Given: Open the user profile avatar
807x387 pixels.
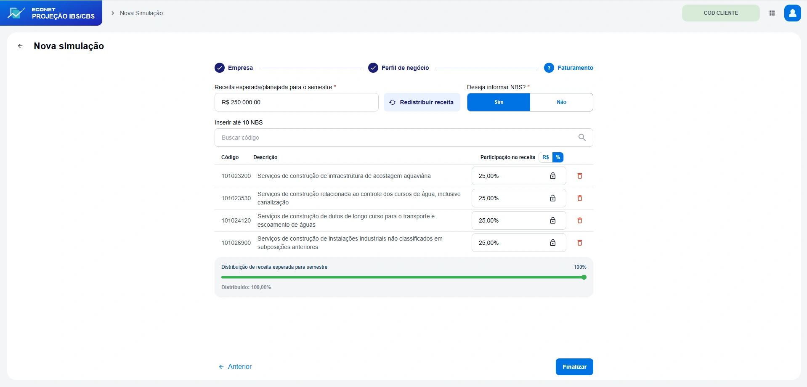Looking at the screenshot, I should click(793, 13).
